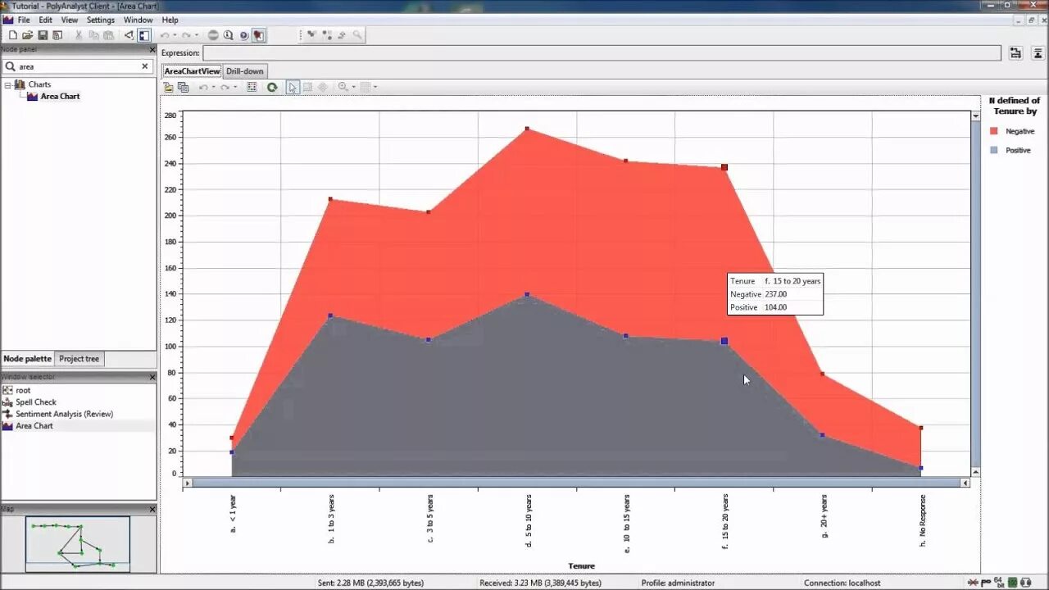Viewport: 1049px width, 590px height.
Task: Click the Expression input field
Action: (602, 52)
